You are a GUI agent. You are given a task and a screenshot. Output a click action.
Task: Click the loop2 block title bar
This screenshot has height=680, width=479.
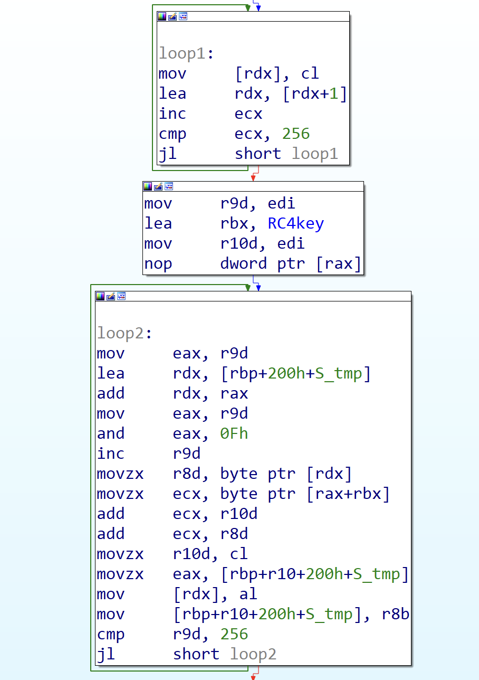pos(253,296)
